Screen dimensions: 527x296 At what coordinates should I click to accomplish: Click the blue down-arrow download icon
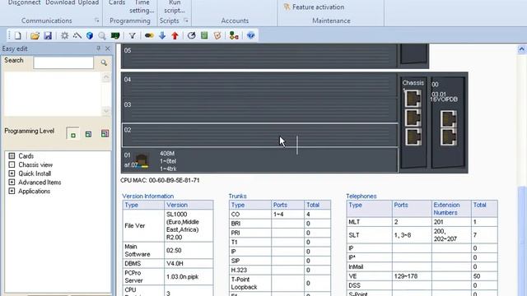(x=162, y=35)
